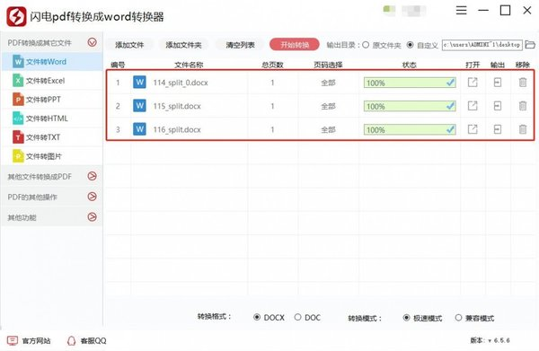The height and width of the screenshot is (351, 539).
Task: Open the output file for 114_split_0.docx
Action: tap(473, 83)
